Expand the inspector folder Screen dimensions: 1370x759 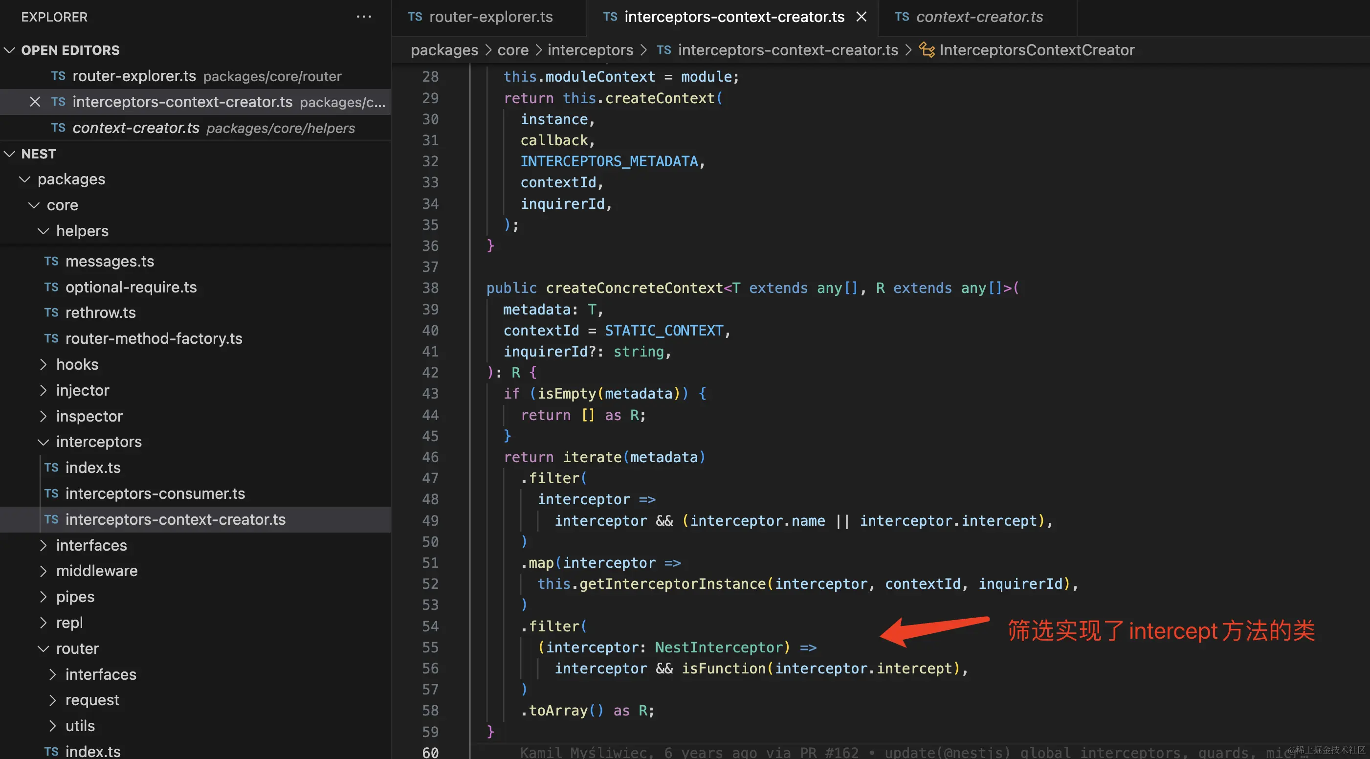click(44, 416)
